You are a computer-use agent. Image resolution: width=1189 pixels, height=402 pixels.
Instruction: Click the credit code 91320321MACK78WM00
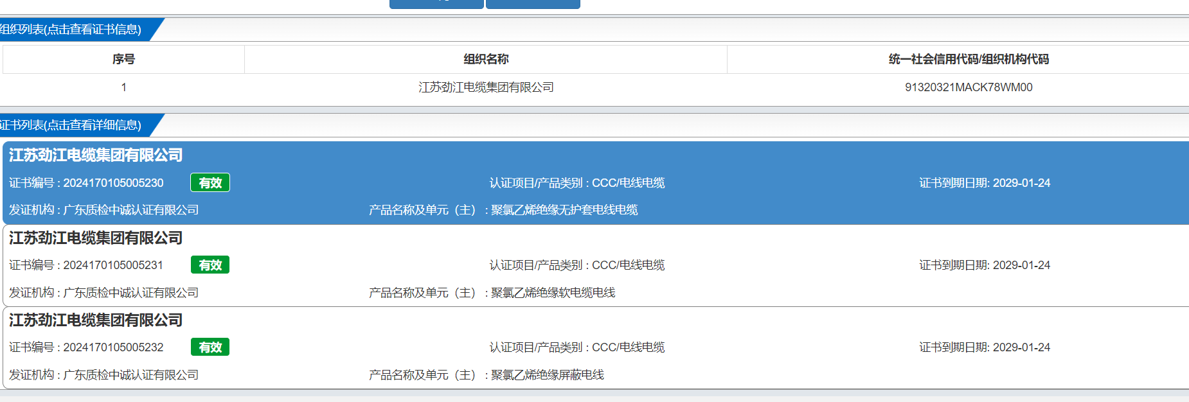[969, 87]
